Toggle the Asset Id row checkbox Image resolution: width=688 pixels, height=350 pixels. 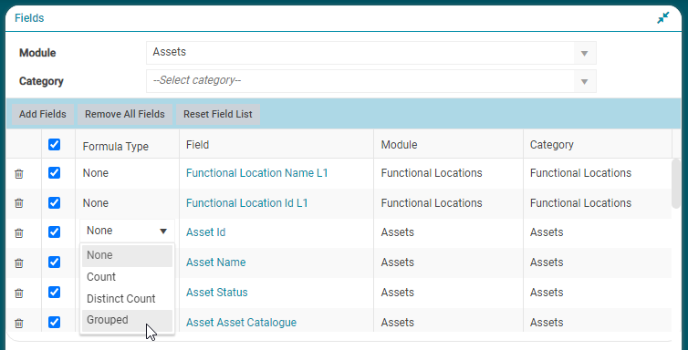pyautogui.click(x=55, y=232)
